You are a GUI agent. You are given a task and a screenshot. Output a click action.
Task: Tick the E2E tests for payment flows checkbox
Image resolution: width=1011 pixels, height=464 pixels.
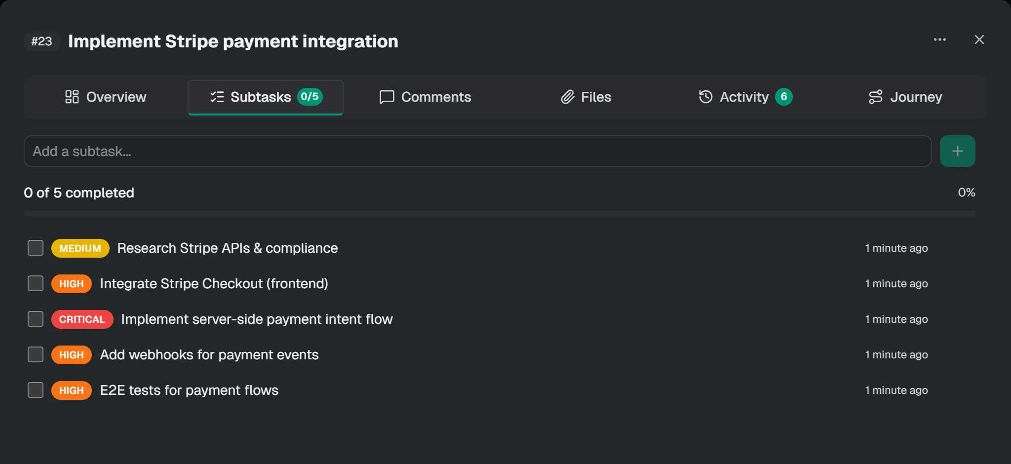click(x=36, y=390)
